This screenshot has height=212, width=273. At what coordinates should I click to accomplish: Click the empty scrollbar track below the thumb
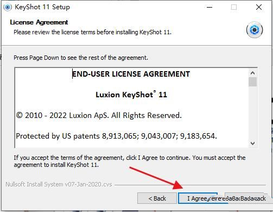[x=252, y=113]
